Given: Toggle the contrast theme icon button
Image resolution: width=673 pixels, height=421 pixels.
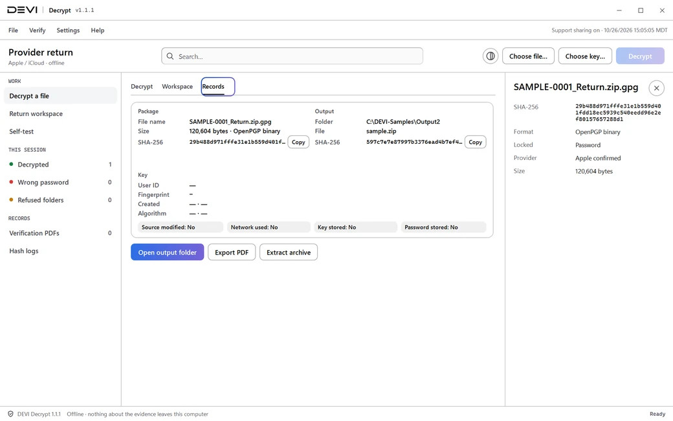Looking at the screenshot, I should pyautogui.click(x=490, y=56).
